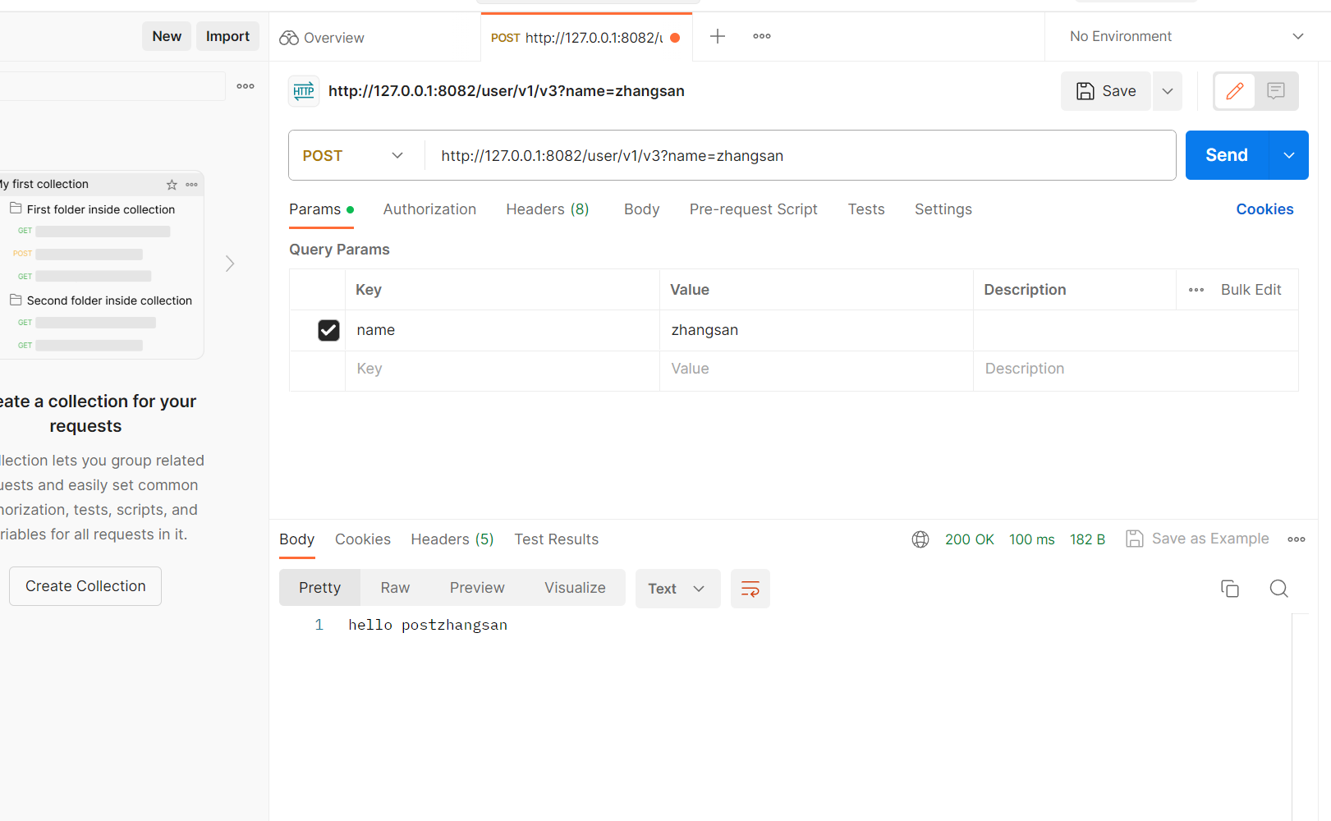Add a new request tab with plus icon
The height and width of the screenshot is (821, 1331).
(718, 36)
